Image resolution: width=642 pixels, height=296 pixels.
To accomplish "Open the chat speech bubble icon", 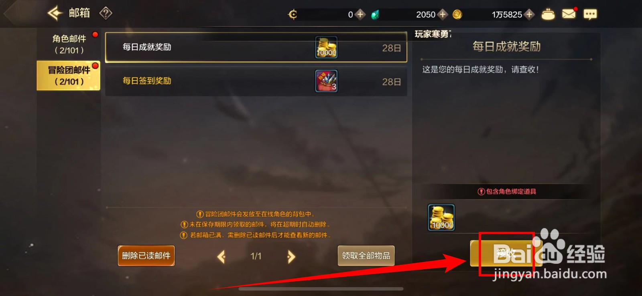I will click(590, 14).
